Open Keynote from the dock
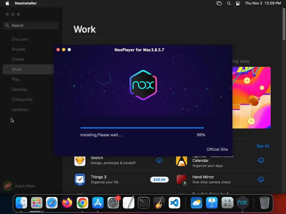The height and width of the screenshot is (214, 286). click(x=212, y=203)
